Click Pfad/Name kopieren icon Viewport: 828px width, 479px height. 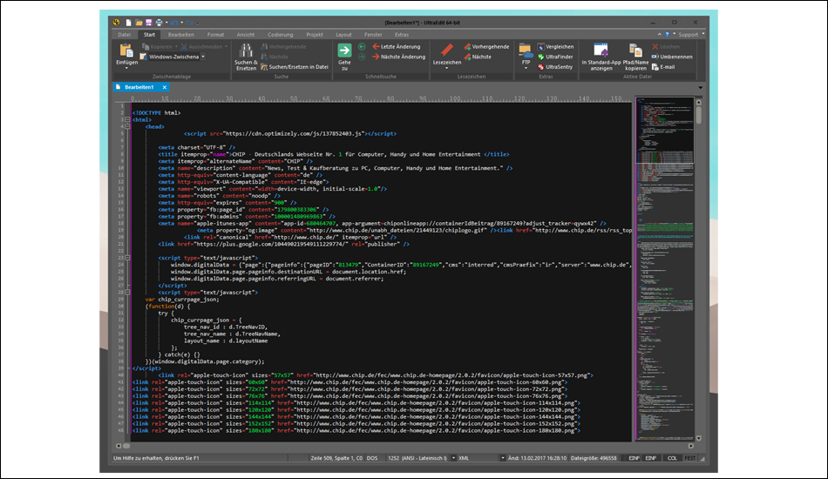click(x=635, y=51)
